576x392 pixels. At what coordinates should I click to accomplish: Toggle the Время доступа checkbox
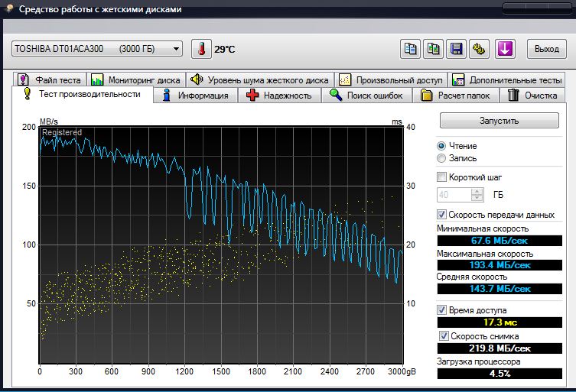coord(441,310)
